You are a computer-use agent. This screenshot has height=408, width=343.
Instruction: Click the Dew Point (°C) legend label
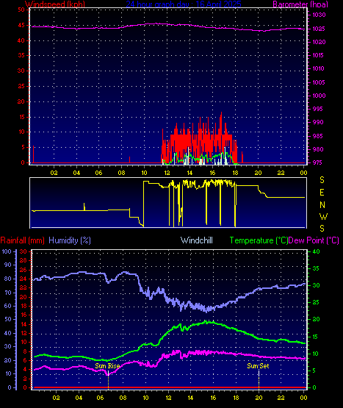[314, 240]
